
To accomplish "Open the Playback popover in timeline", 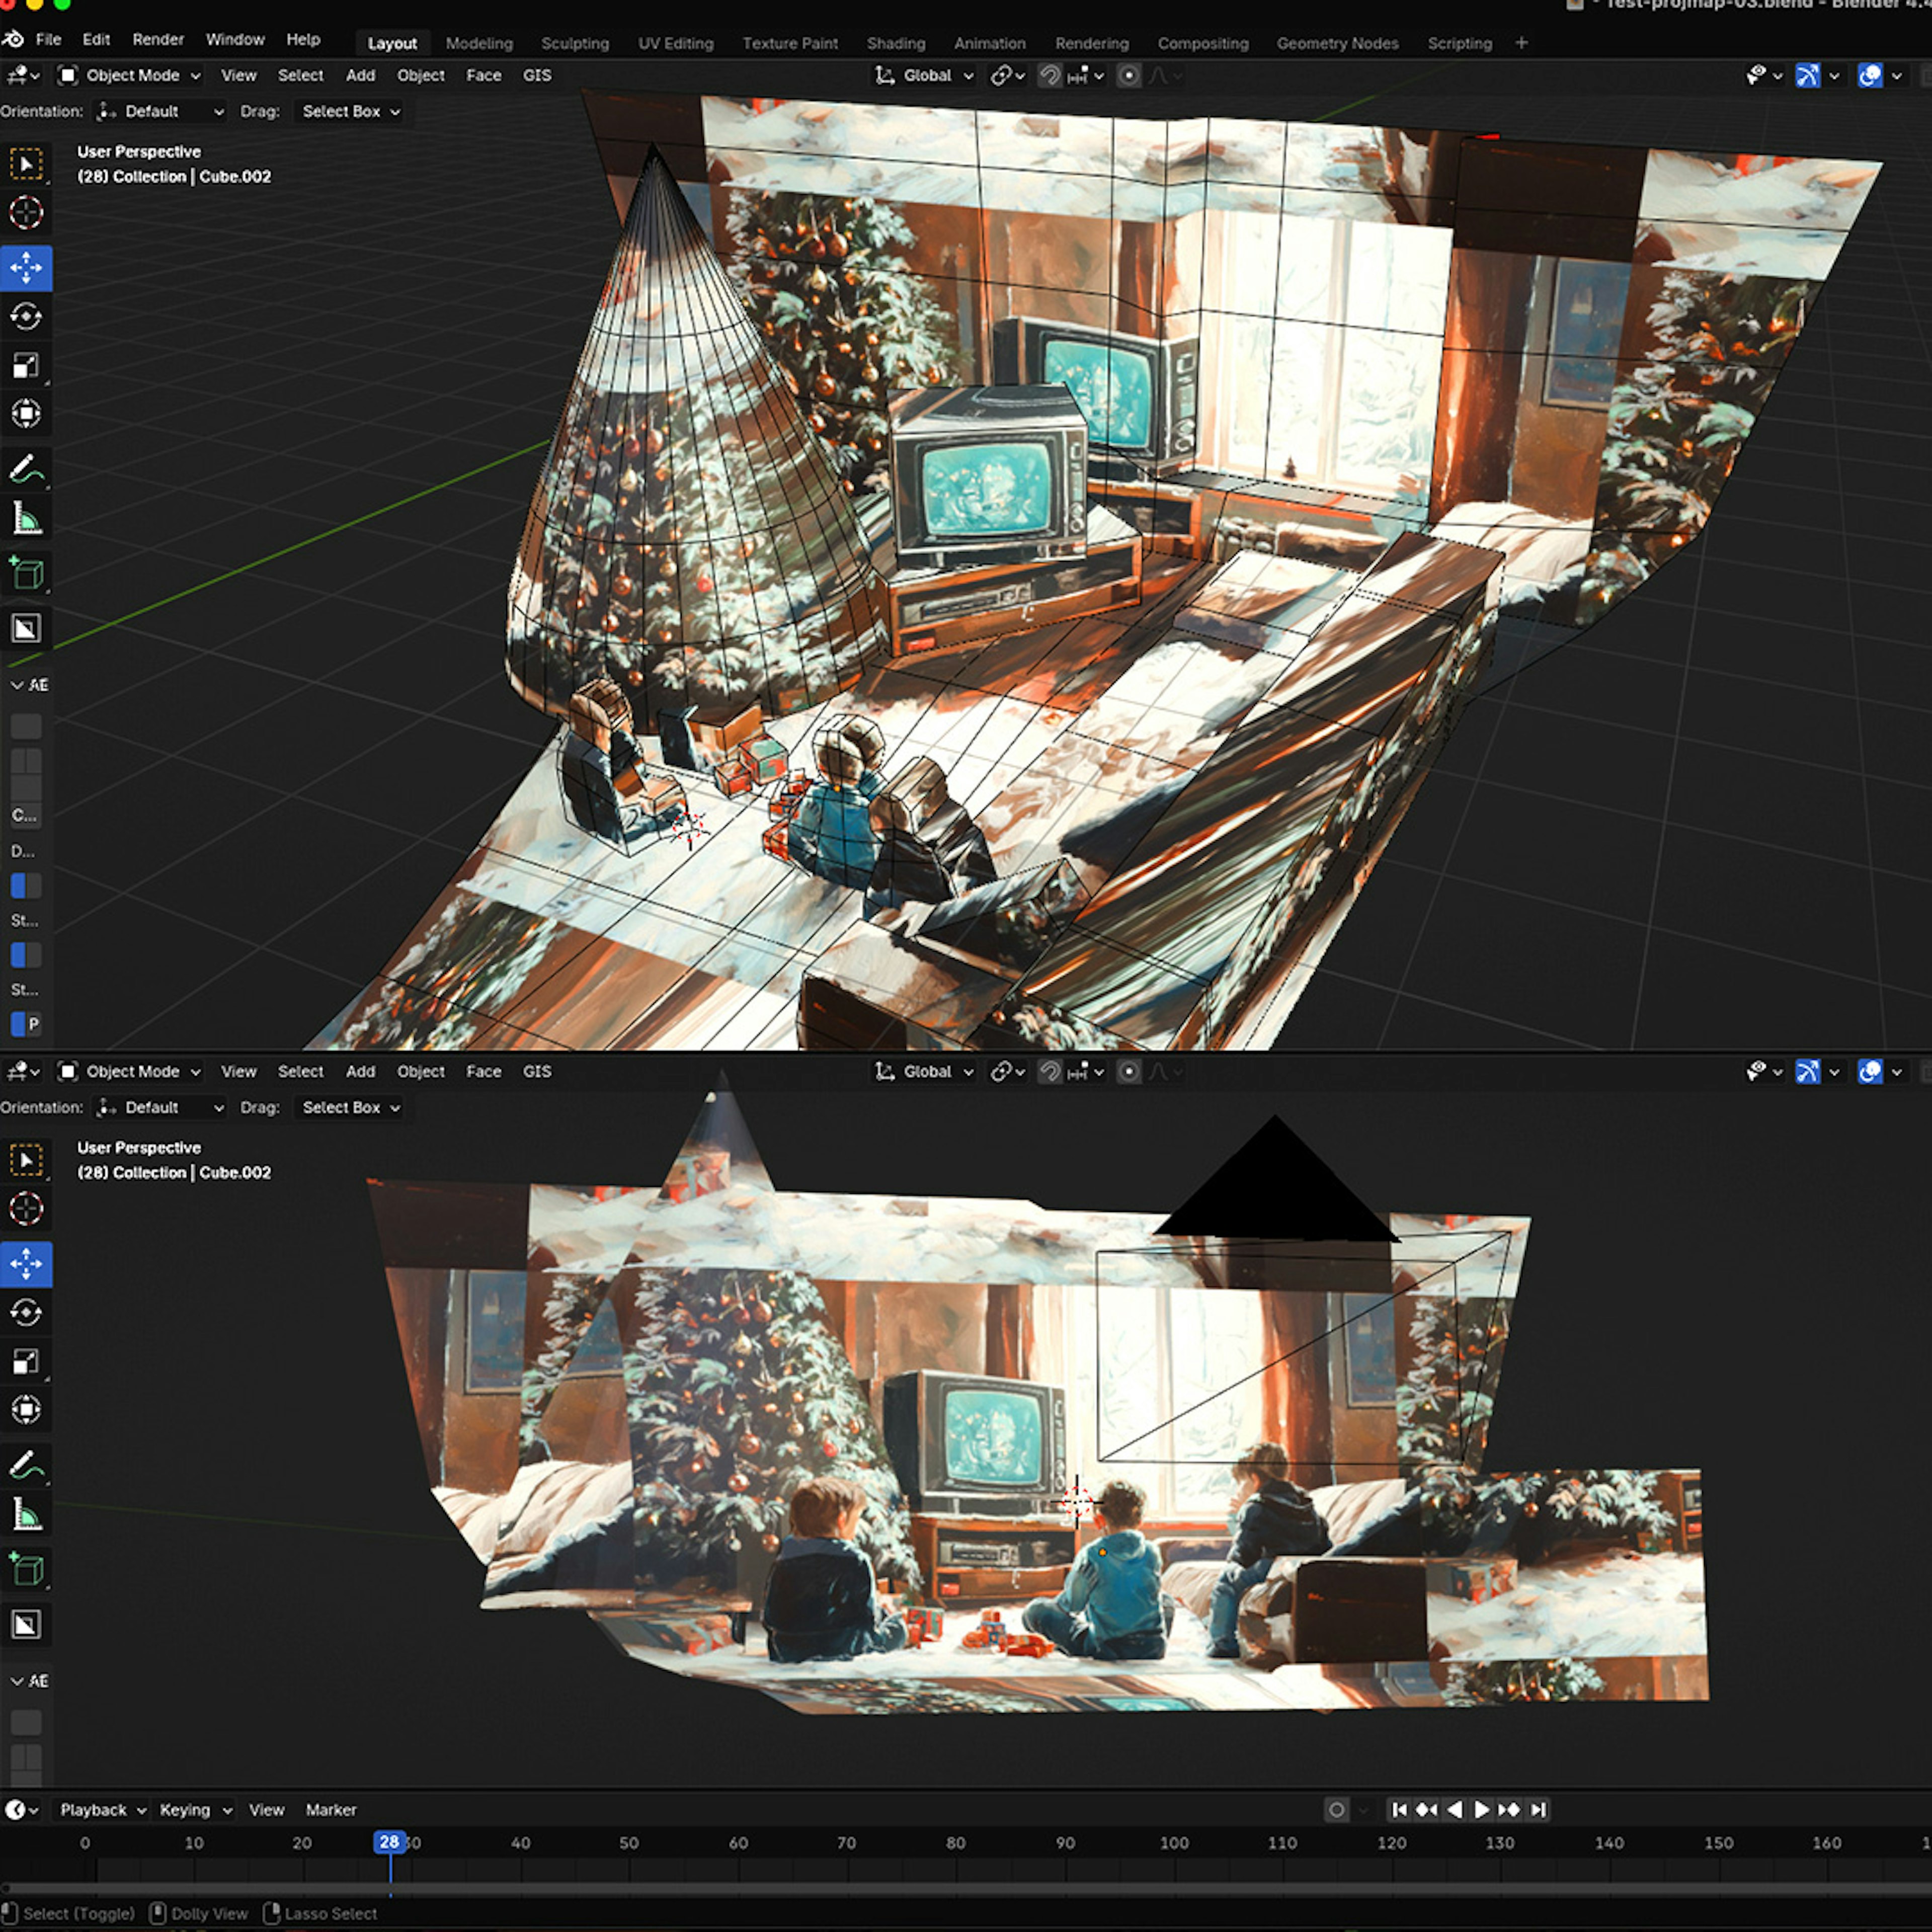I will (102, 1809).
